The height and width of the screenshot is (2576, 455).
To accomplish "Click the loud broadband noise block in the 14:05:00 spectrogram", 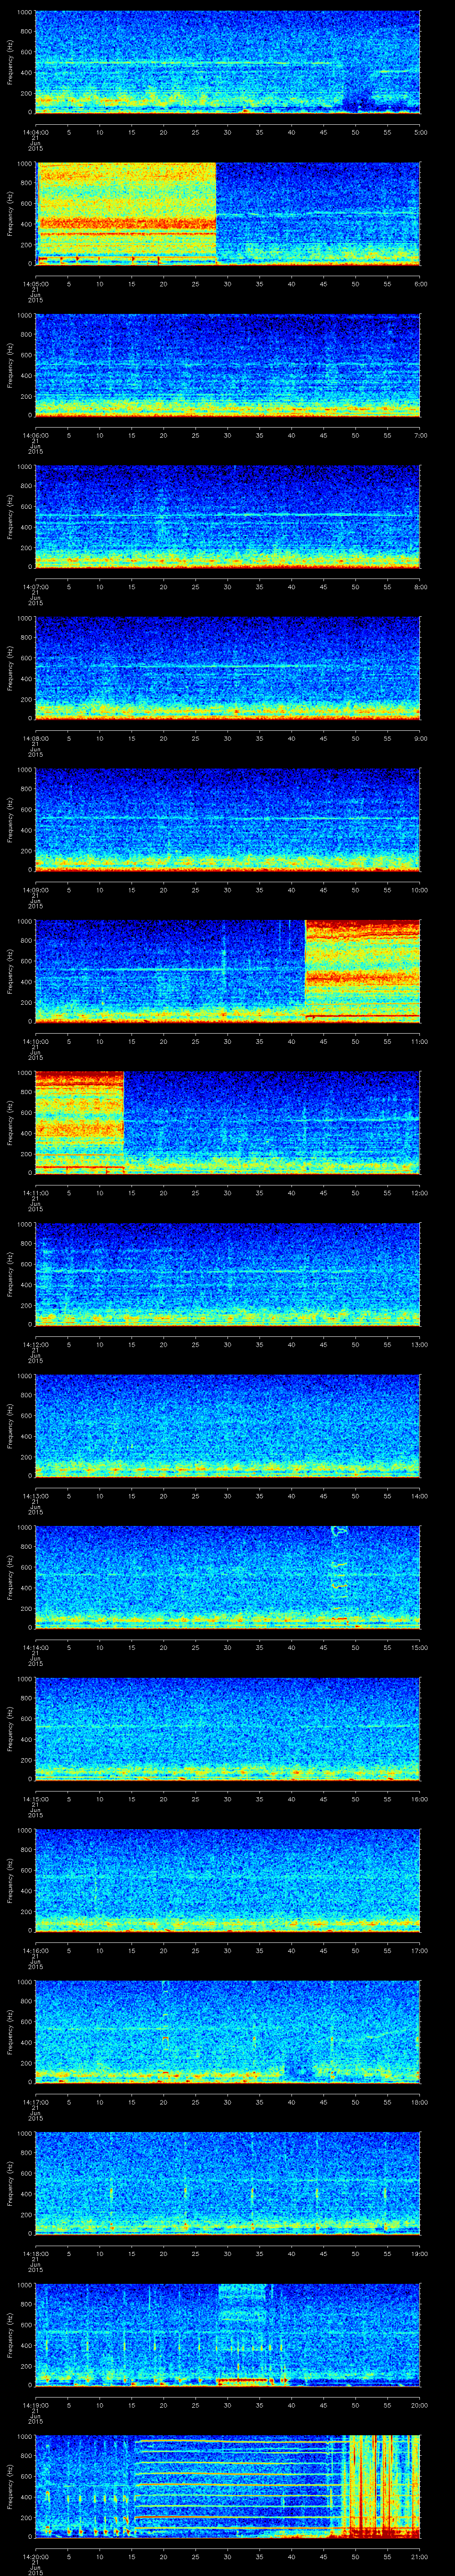I will [126, 213].
